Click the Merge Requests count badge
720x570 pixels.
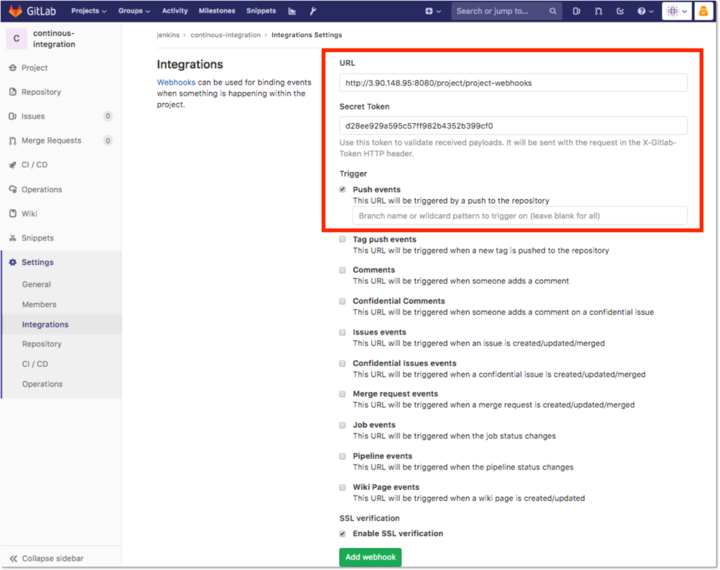pyautogui.click(x=108, y=141)
